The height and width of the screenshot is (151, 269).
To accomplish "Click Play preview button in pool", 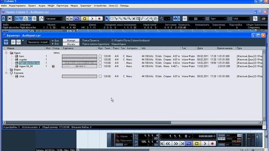I will pyautogui.click(x=13, y=42).
